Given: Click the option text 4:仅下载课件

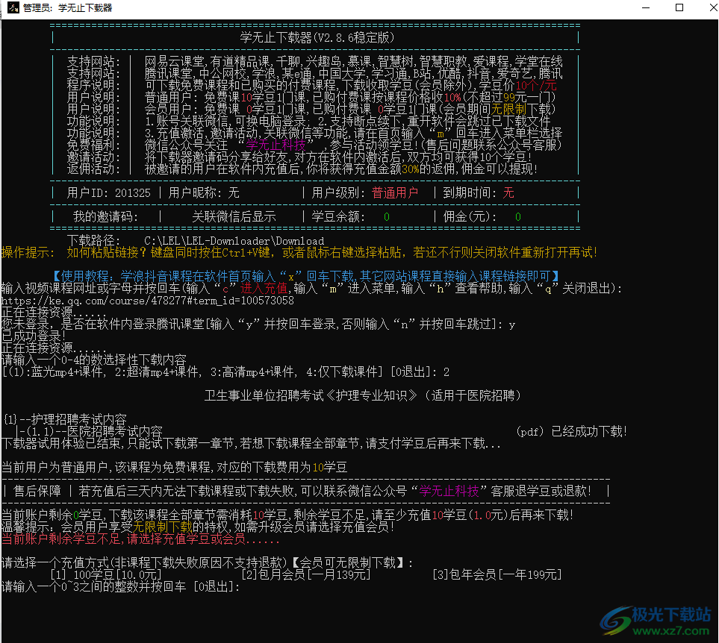Looking at the screenshot, I should click(x=342, y=372).
